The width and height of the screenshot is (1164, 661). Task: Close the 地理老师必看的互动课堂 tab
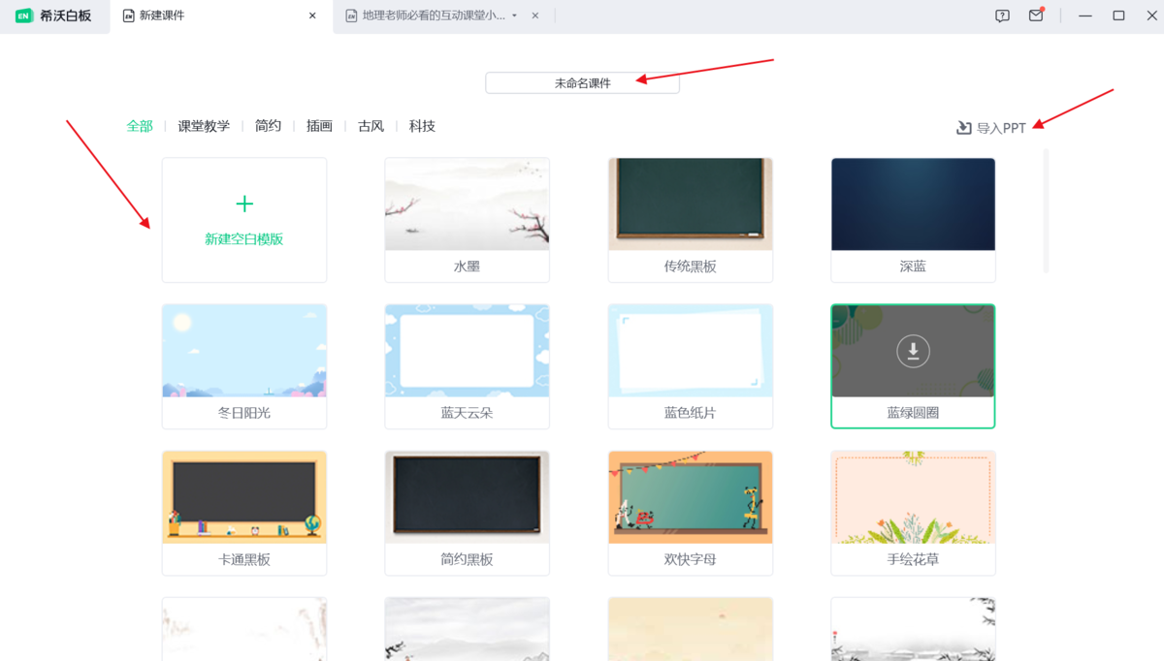pos(535,16)
